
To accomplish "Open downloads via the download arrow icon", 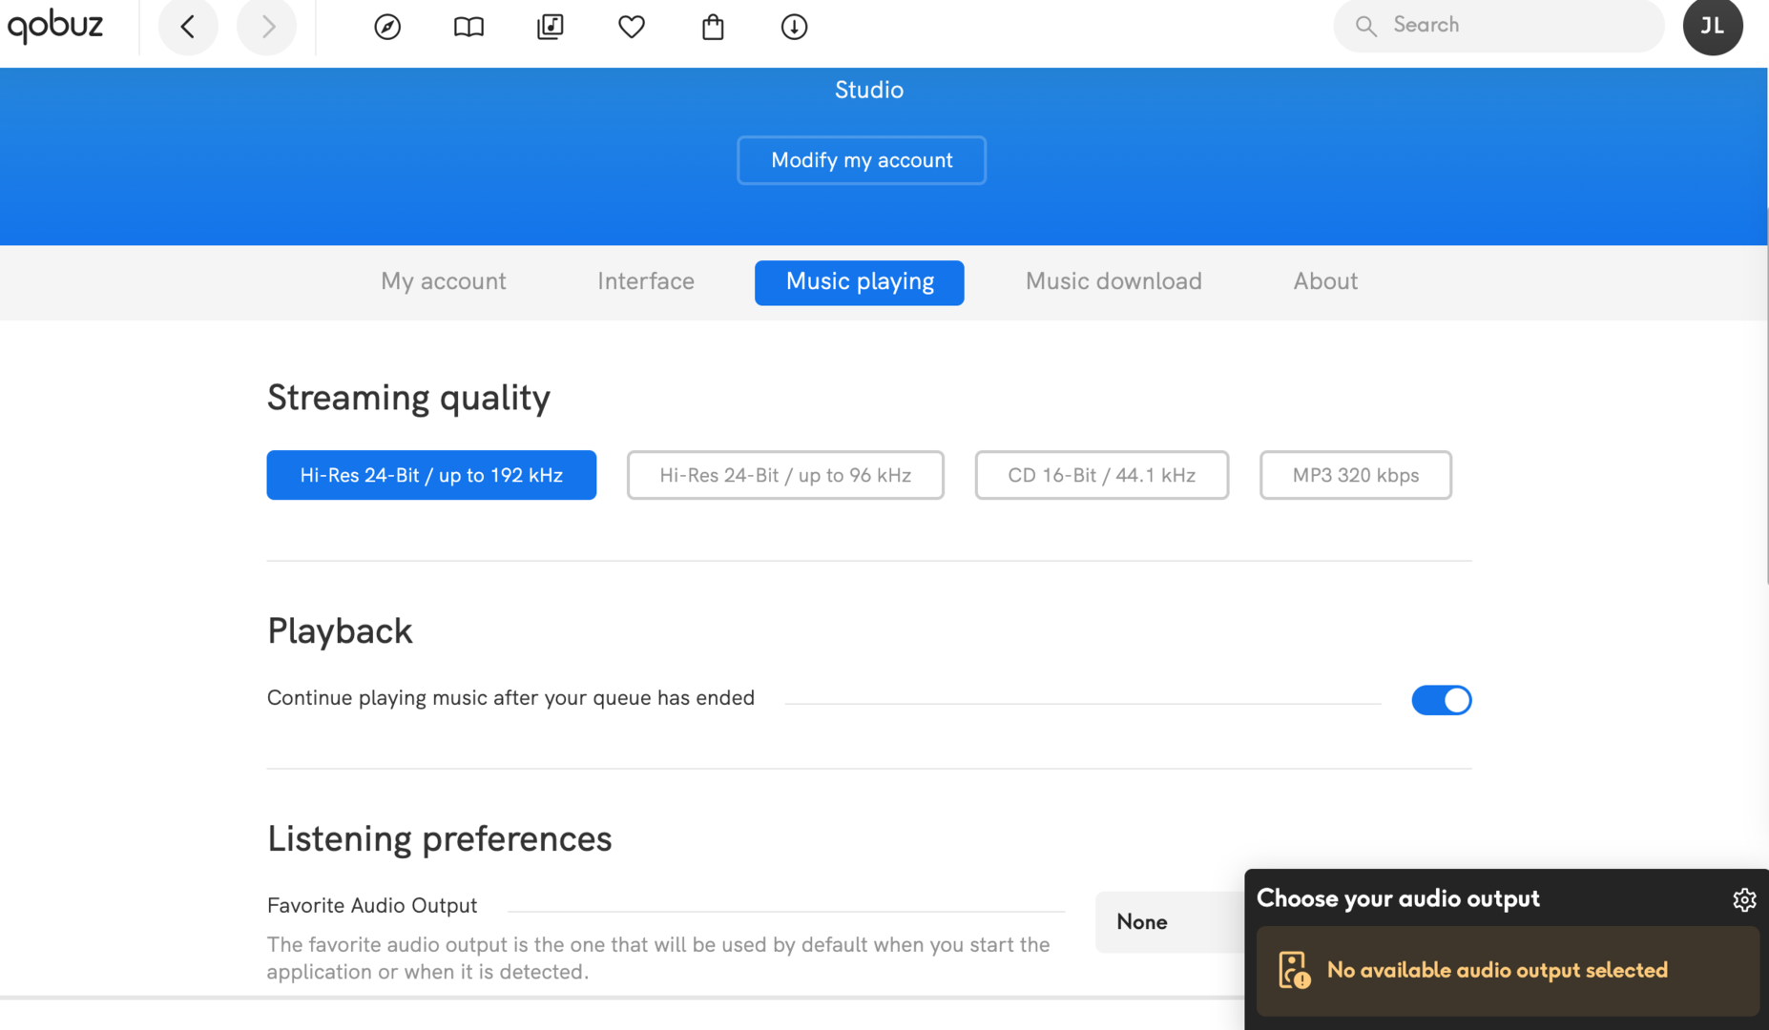I will (794, 27).
